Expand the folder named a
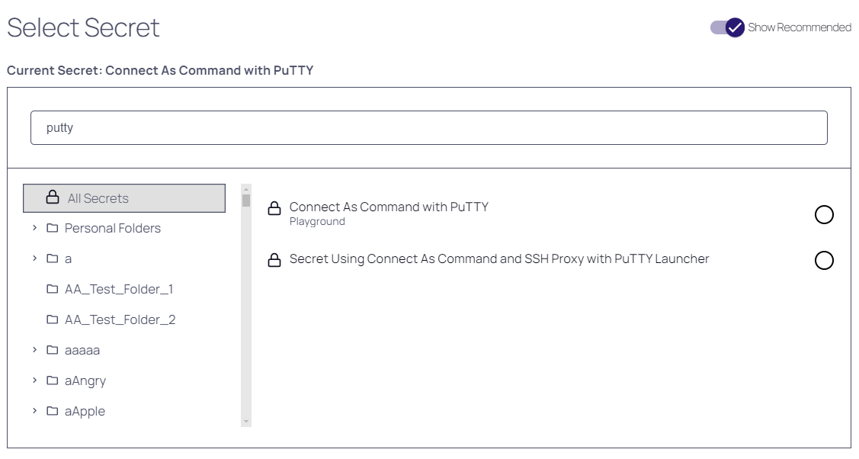Screen dimensions: 859x459 pyautogui.click(x=34, y=258)
